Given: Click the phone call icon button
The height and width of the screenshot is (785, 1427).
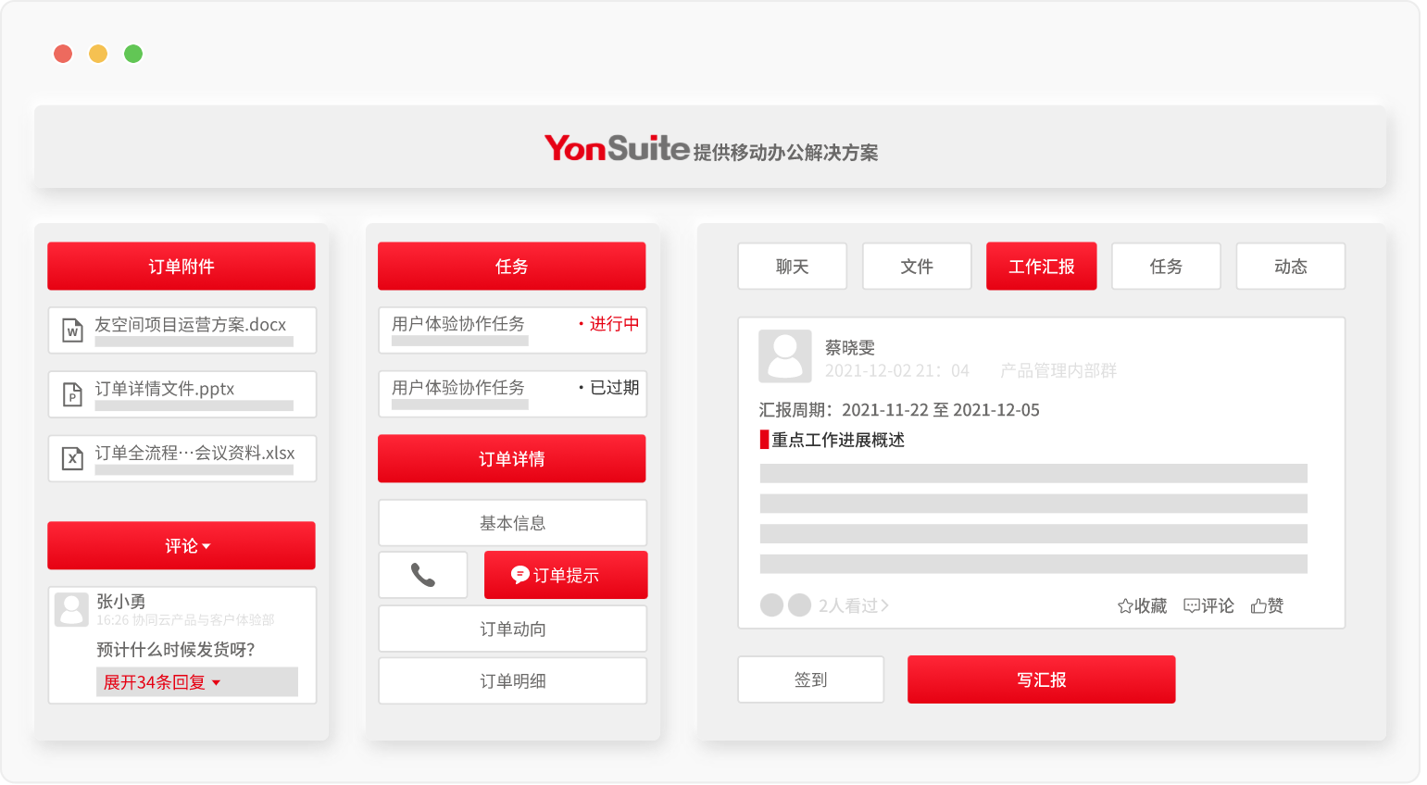Looking at the screenshot, I should tap(423, 576).
